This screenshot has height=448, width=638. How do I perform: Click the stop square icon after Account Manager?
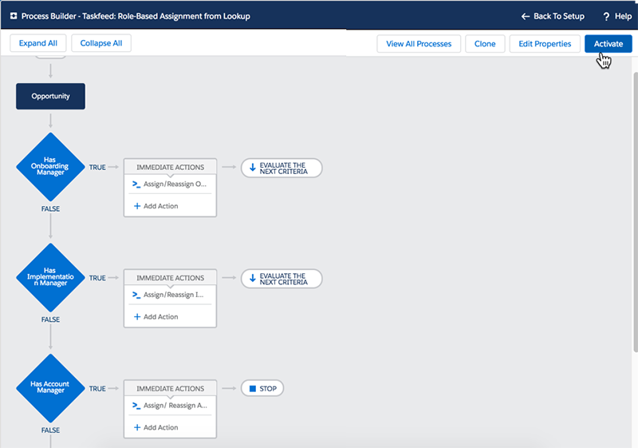(x=253, y=389)
